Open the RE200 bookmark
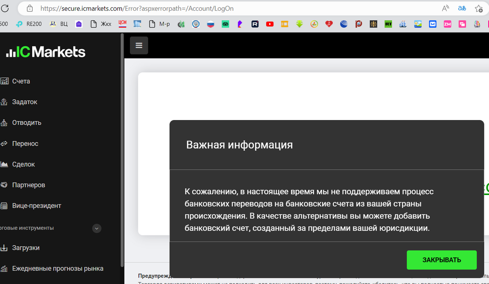The height and width of the screenshot is (284, 489). click(x=29, y=24)
